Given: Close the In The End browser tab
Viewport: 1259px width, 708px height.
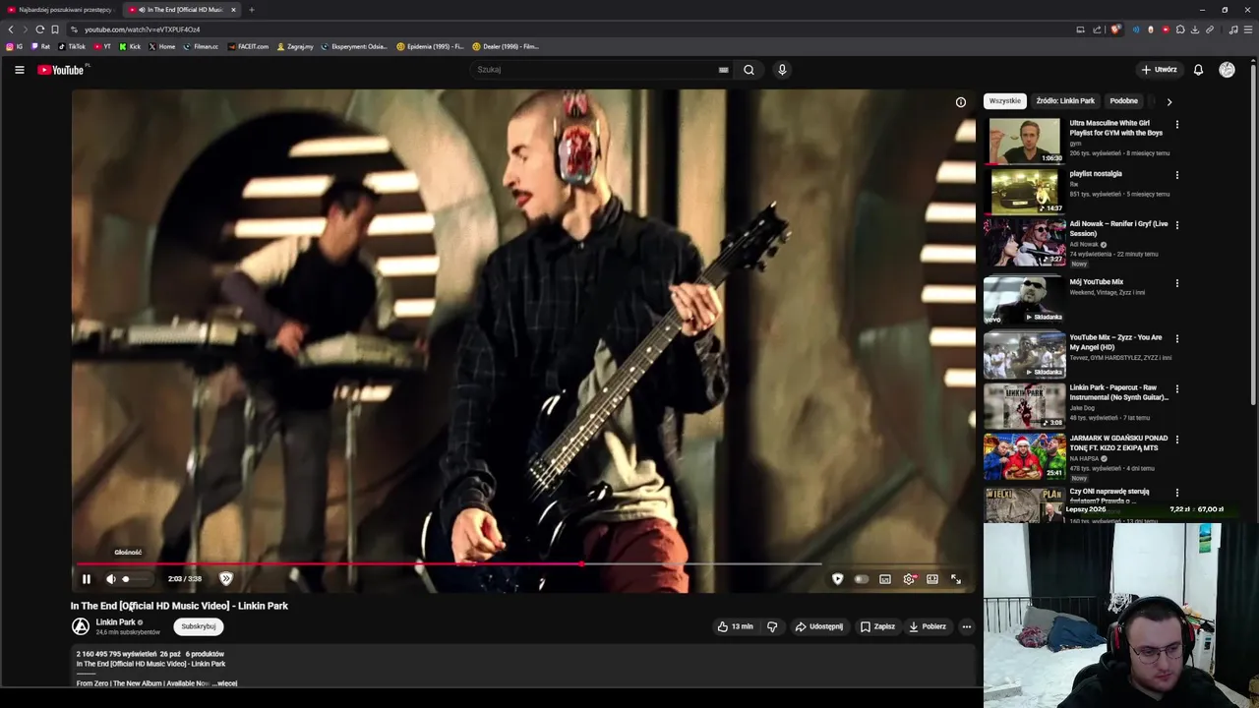Looking at the screenshot, I should tap(233, 10).
